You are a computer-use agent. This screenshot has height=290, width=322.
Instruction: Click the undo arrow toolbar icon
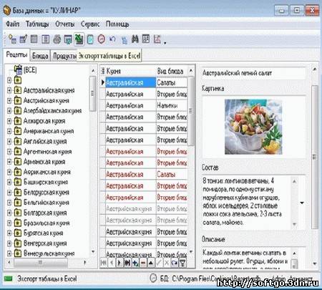pos(112,39)
